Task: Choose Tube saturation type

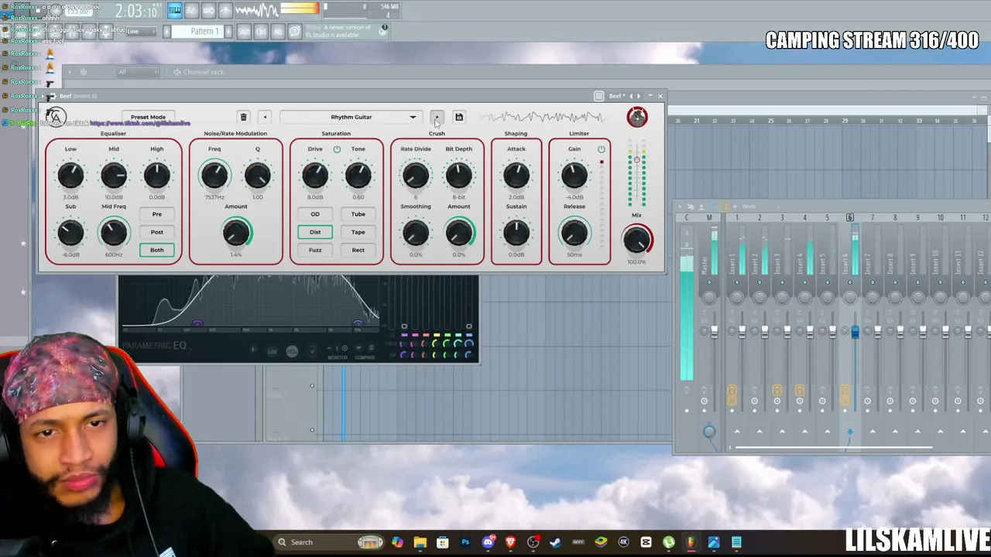Action: [x=358, y=214]
